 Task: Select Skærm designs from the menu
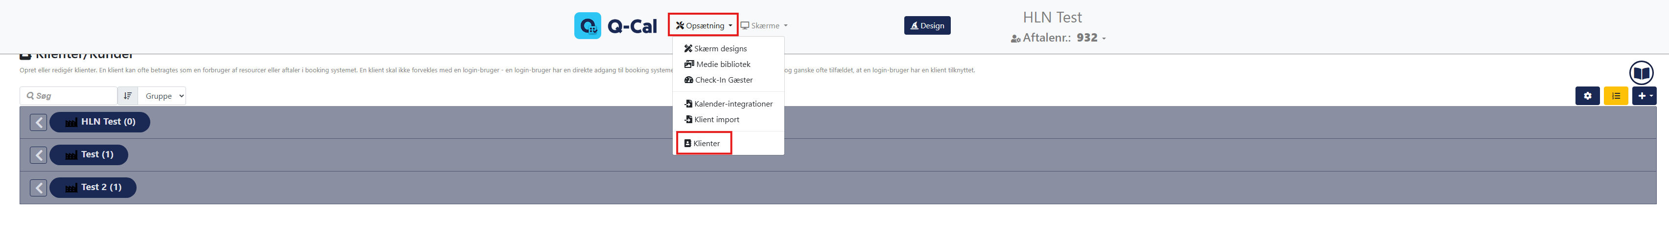[719, 48]
